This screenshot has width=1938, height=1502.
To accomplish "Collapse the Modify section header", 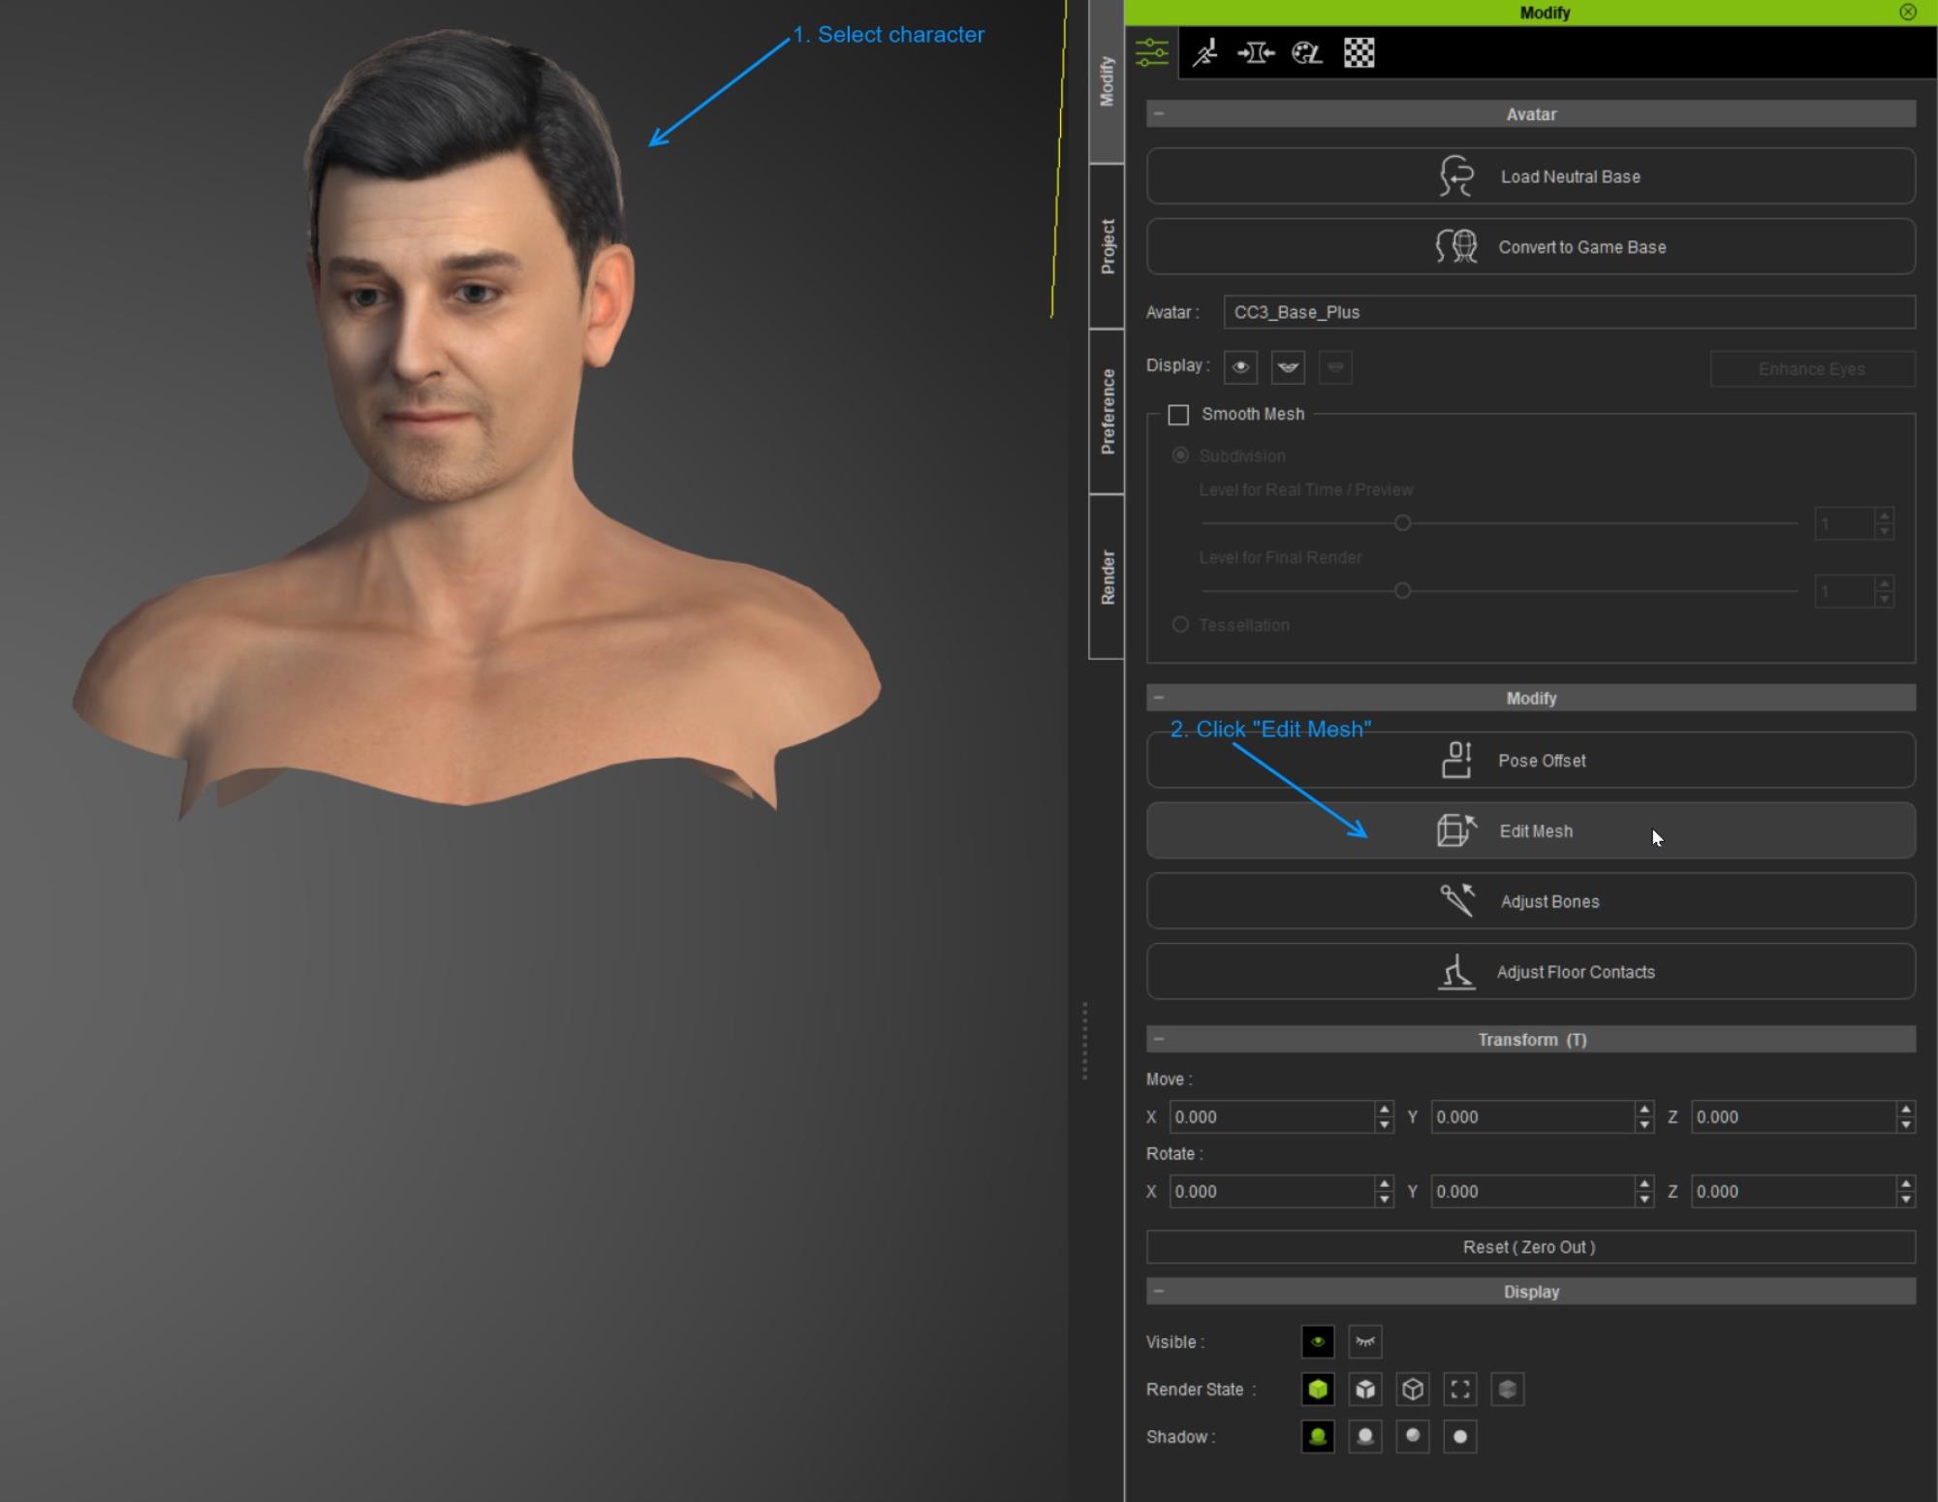I will [1159, 699].
